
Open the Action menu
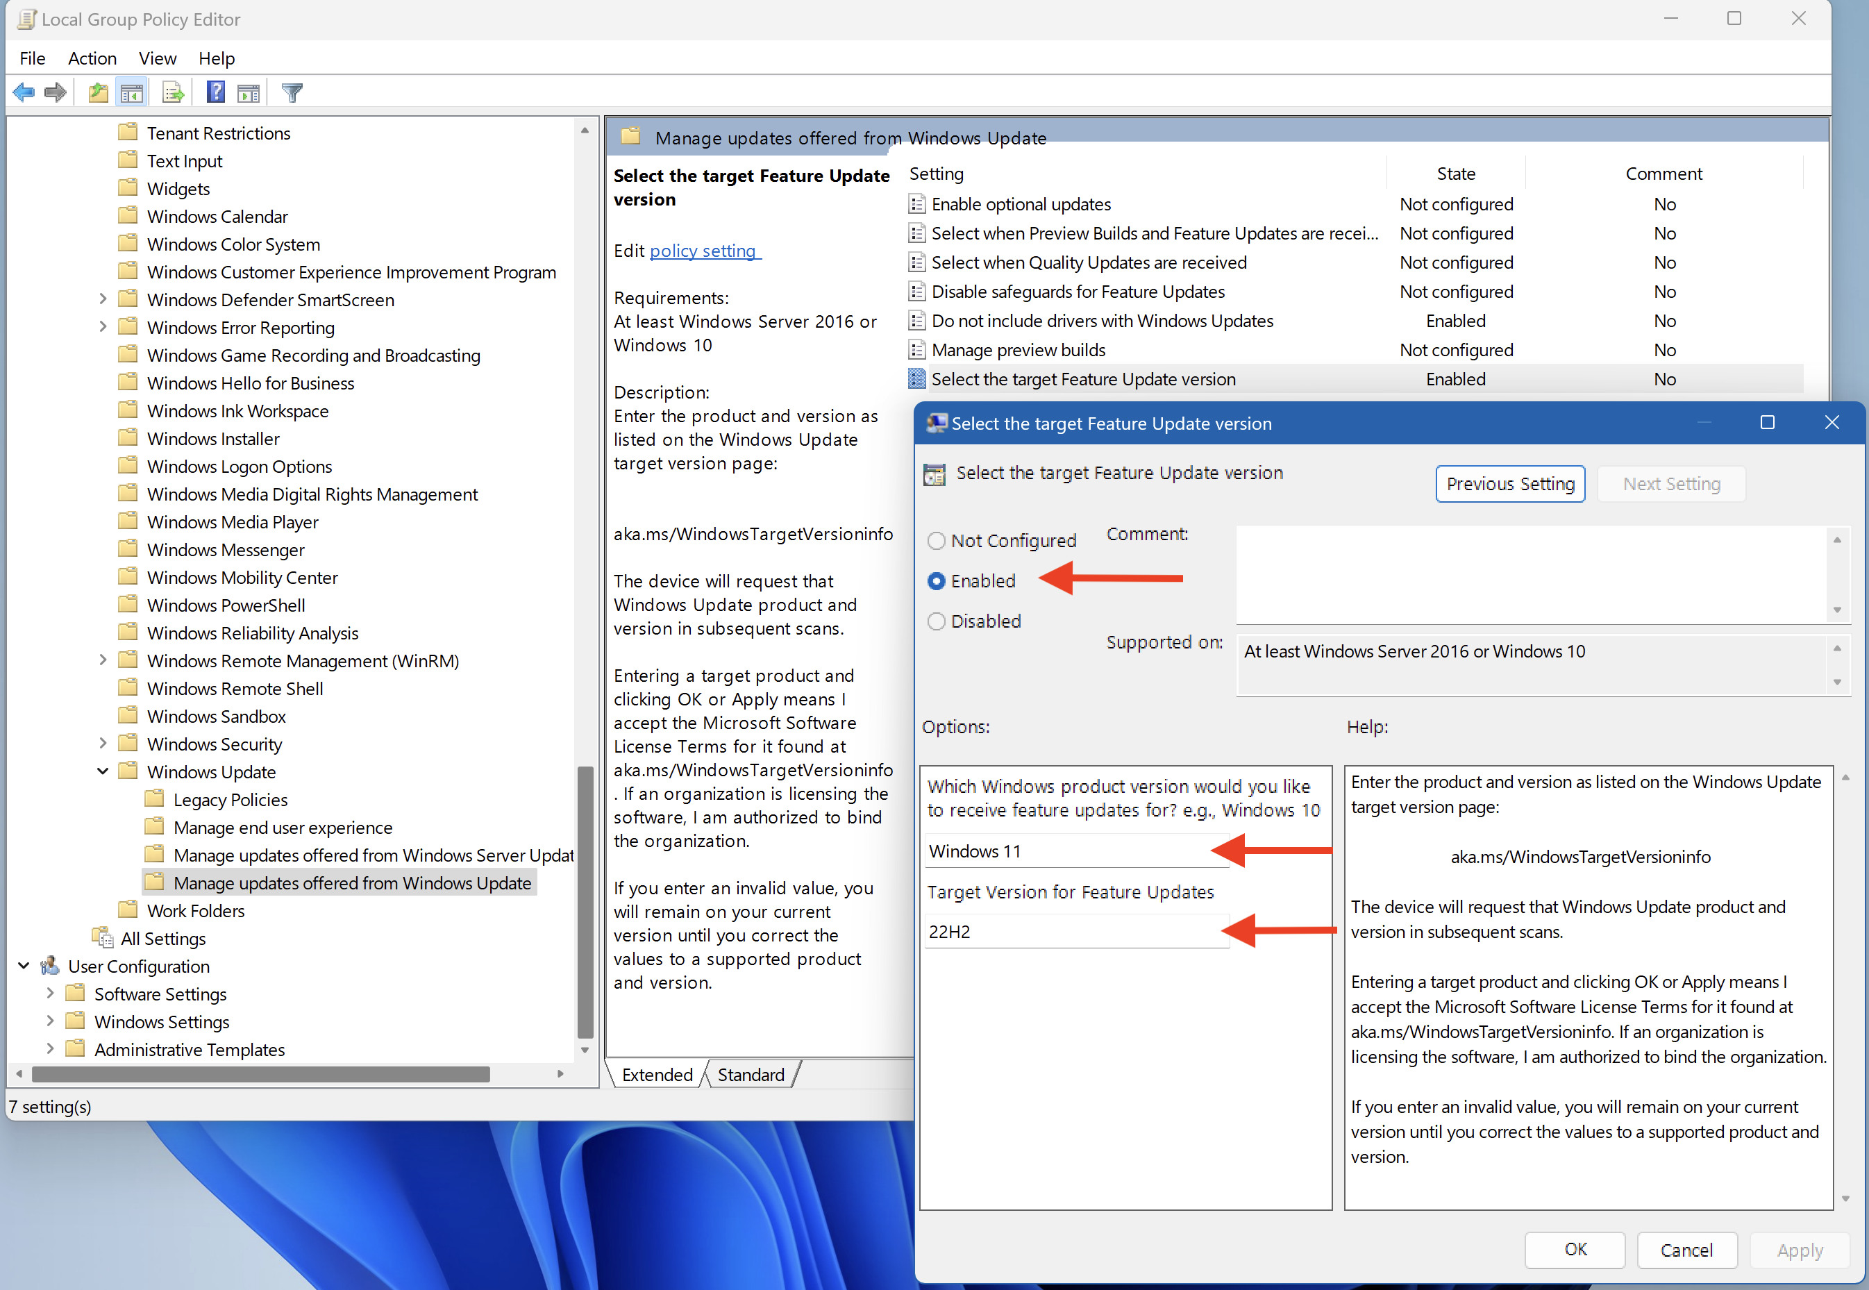[x=92, y=58]
